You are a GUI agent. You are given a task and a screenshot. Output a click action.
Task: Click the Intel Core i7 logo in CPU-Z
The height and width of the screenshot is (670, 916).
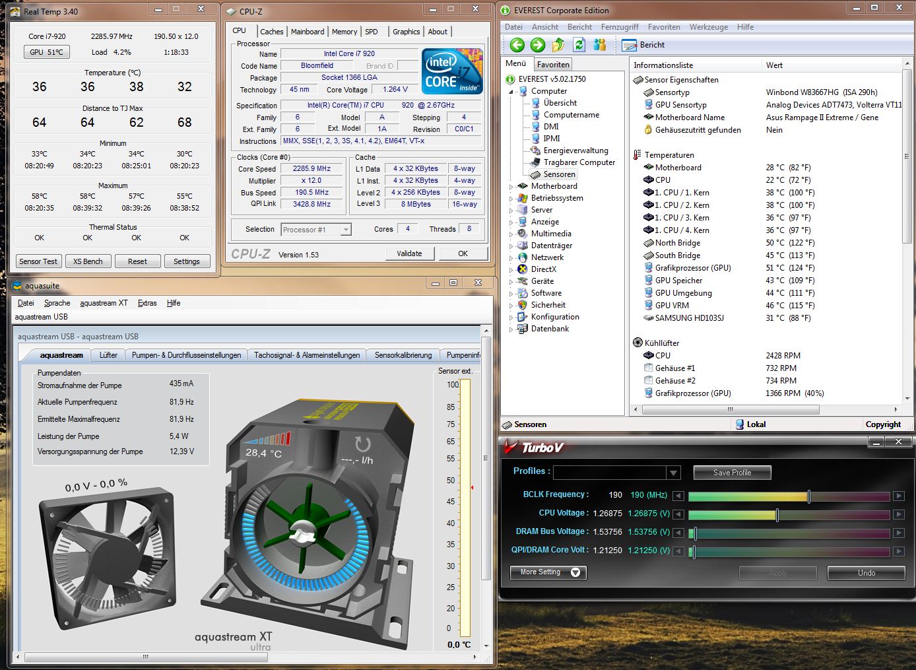(x=452, y=71)
